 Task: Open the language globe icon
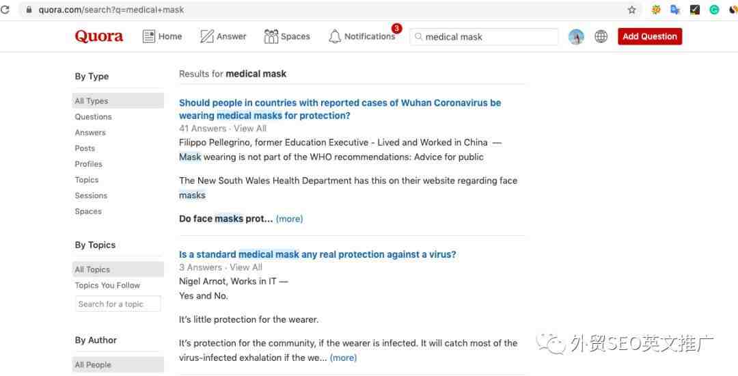point(601,37)
